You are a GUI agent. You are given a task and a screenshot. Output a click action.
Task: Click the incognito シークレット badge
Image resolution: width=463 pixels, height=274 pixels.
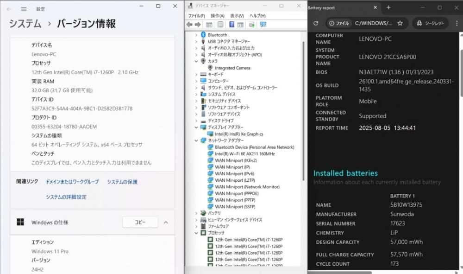(x=430, y=23)
